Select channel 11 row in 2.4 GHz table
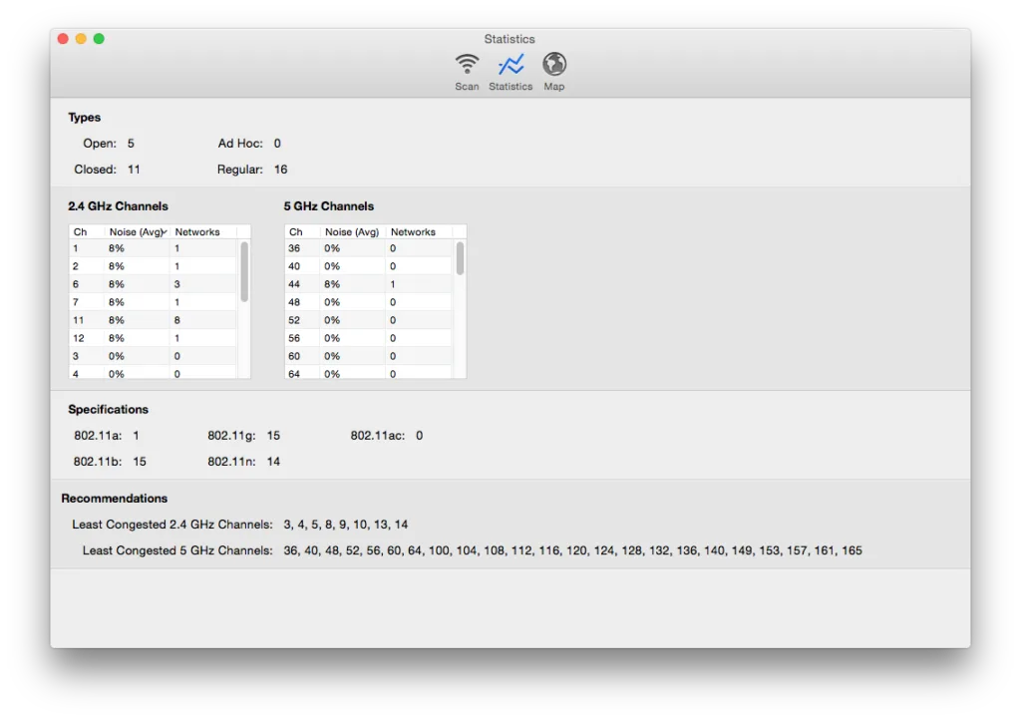This screenshot has height=720, width=1021. (150, 319)
